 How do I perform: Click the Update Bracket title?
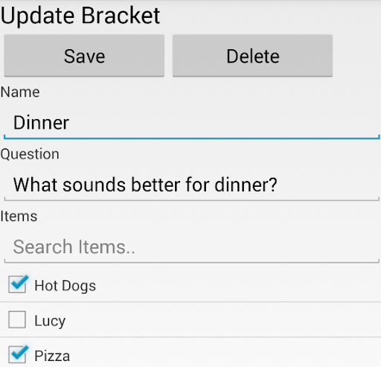[80, 16]
